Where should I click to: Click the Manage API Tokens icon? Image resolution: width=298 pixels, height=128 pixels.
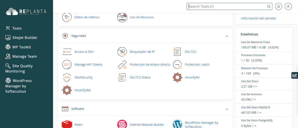click(x=67, y=65)
